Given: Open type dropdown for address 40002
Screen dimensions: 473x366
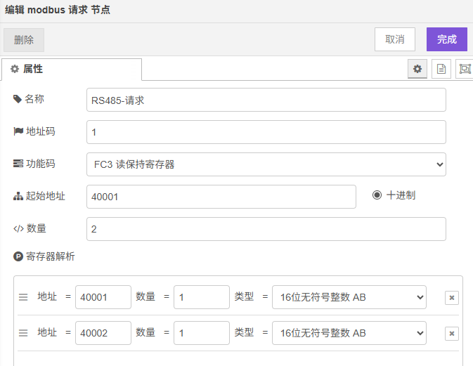Looking at the screenshot, I should tap(349, 333).
